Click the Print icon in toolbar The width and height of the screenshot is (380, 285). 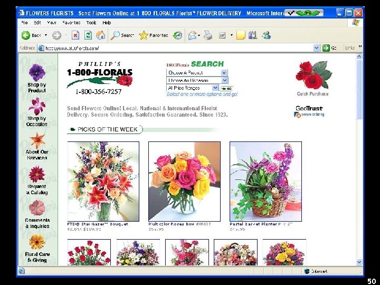coord(208,35)
